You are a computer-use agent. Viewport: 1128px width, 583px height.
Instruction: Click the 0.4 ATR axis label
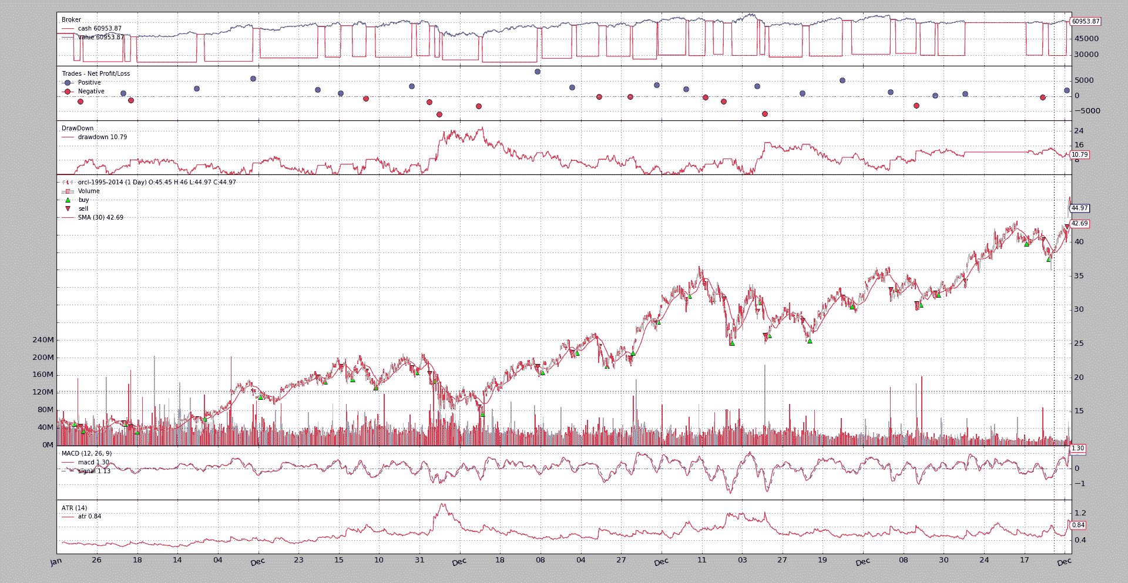[x=1080, y=540]
